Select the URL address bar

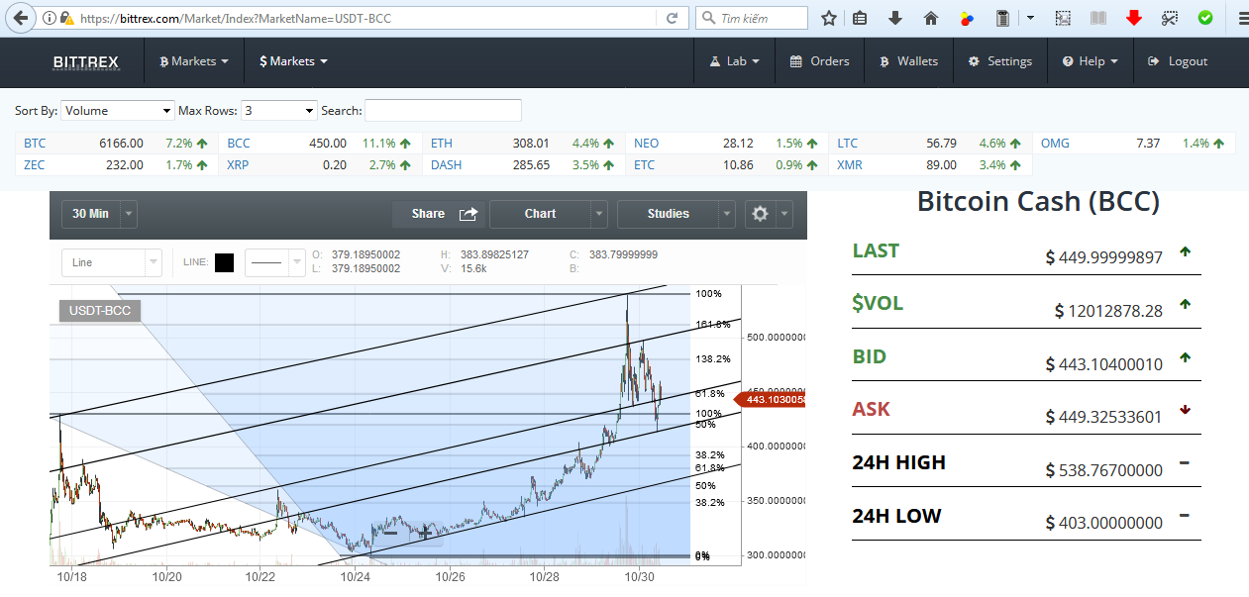tap(366, 18)
